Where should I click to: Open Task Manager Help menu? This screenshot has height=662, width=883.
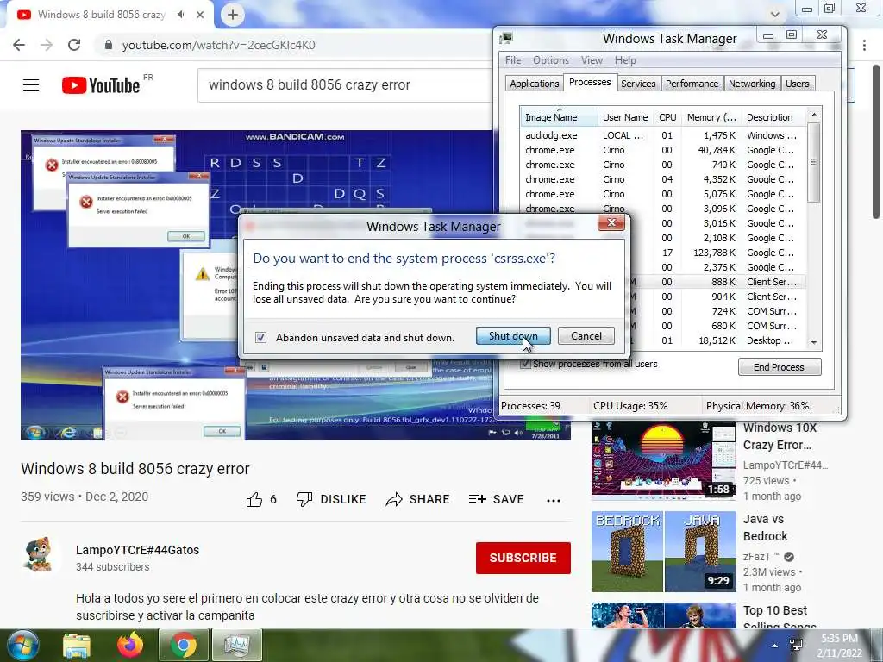pyautogui.click(x=625, y=60)
